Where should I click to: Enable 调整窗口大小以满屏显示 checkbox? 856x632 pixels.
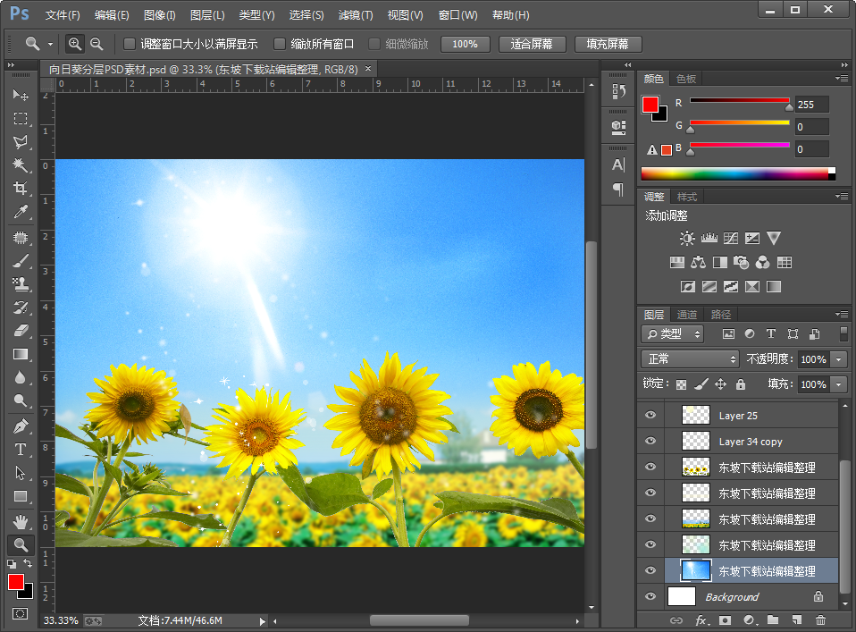click(130, 44)
